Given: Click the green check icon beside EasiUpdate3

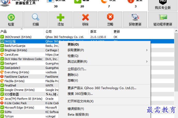Looking at the screenshot, I should [x=2, y=68].
